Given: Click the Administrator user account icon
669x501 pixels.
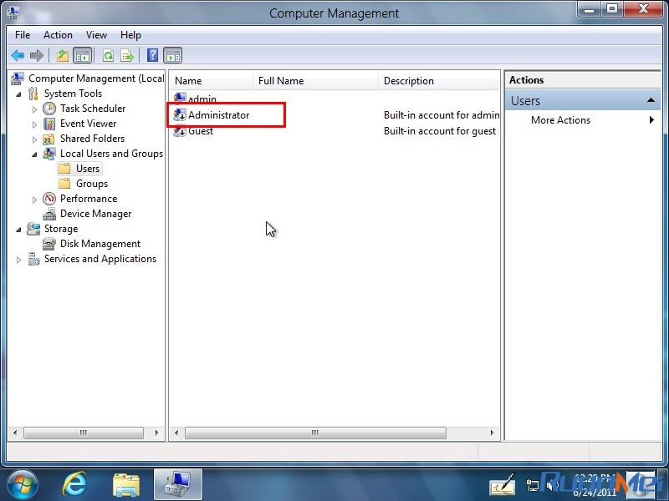Looking at the screenshot, I should [180, 114].
